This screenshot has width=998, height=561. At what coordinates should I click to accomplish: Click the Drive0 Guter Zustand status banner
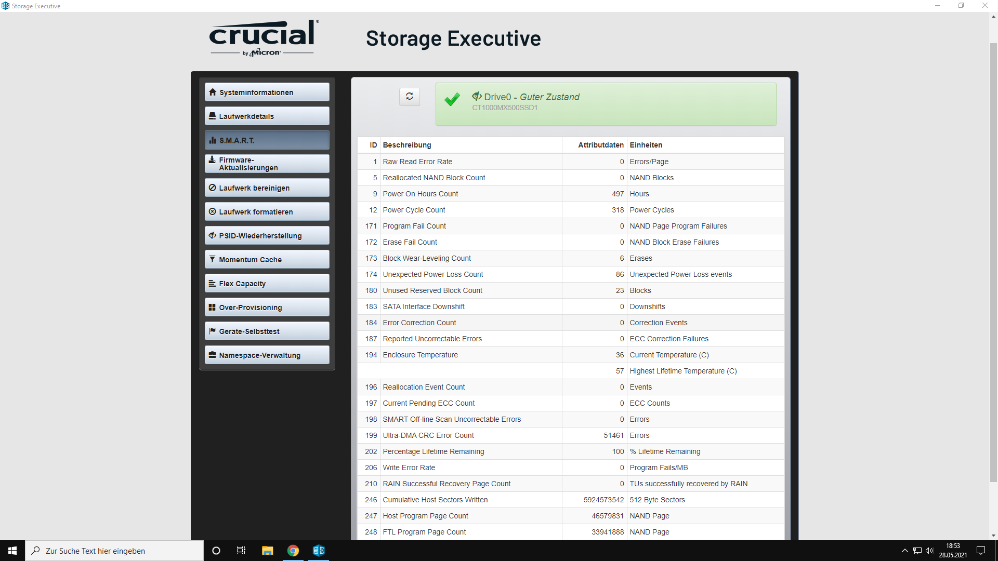606,104
